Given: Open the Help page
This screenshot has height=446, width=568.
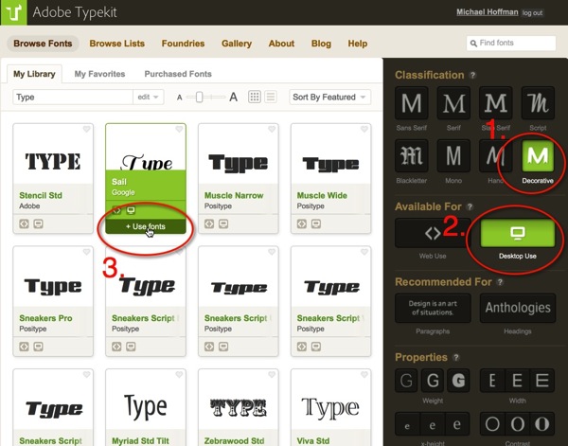Looking at the screenshot, I should point(358,44).
